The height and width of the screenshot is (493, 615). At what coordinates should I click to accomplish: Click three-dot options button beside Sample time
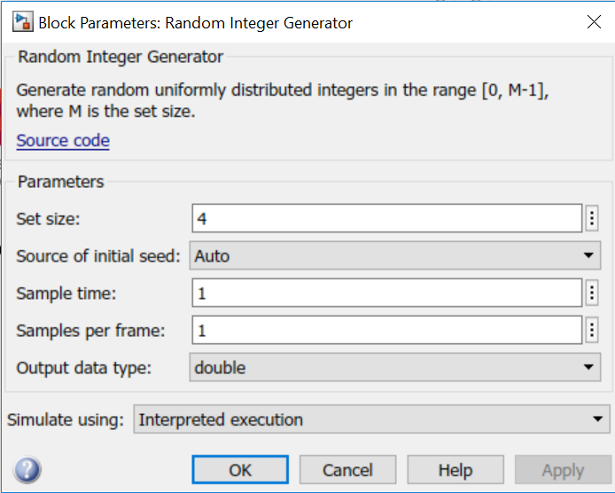coord(592,293)
